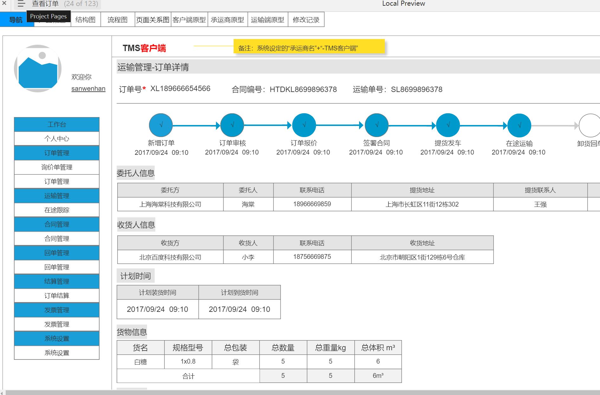This screenshot has height=395, width=600.
Task: Open the 修改记录 tab
Action: click(306, 20)
